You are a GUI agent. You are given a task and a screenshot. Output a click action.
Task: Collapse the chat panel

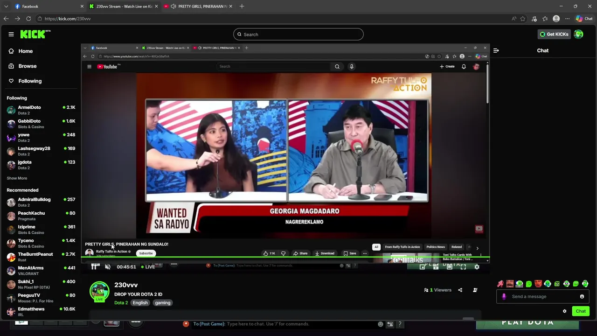(496, 50)
